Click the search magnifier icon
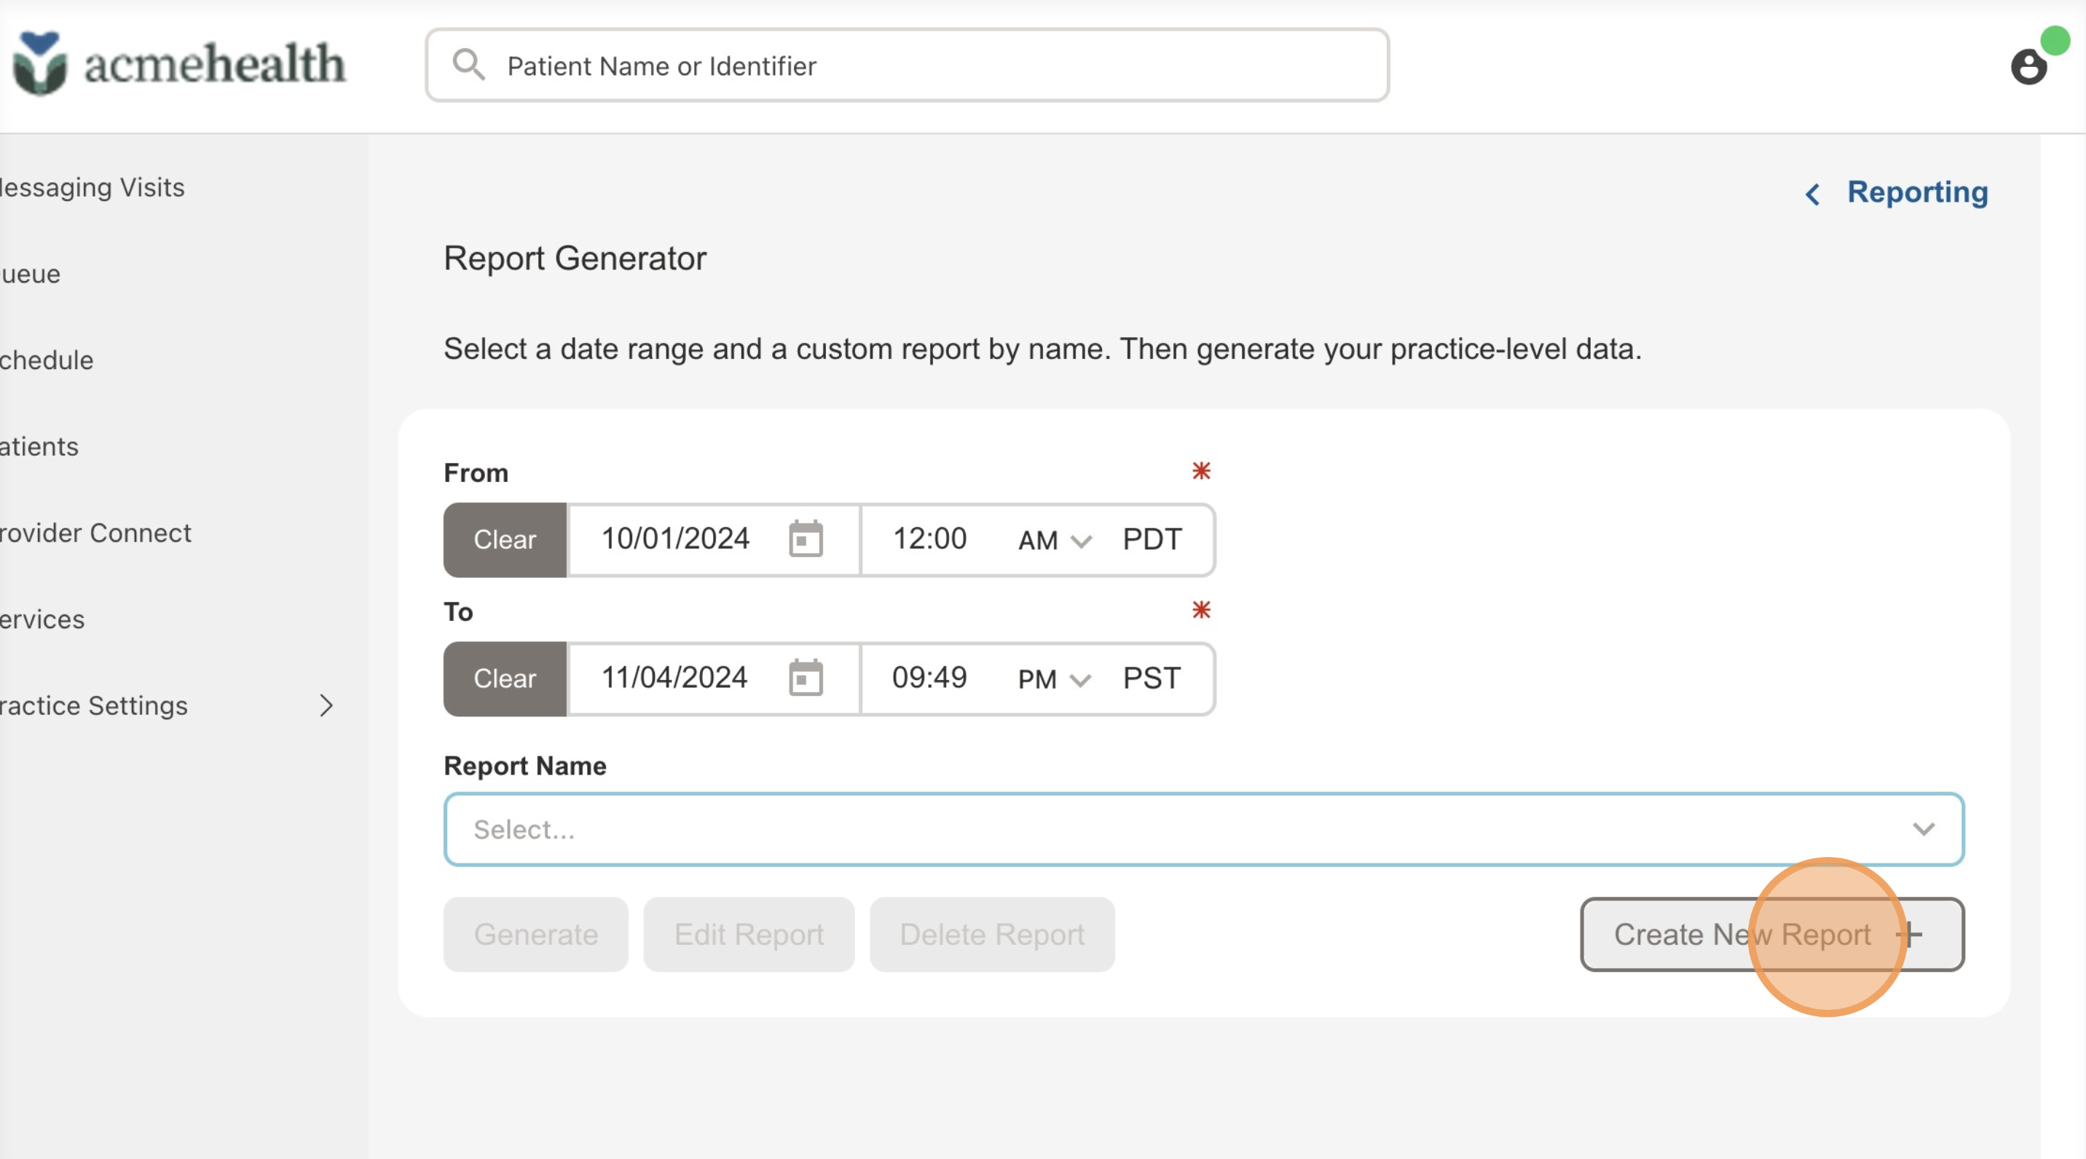The image size is (2086, 1159). (x=469, y=65)
